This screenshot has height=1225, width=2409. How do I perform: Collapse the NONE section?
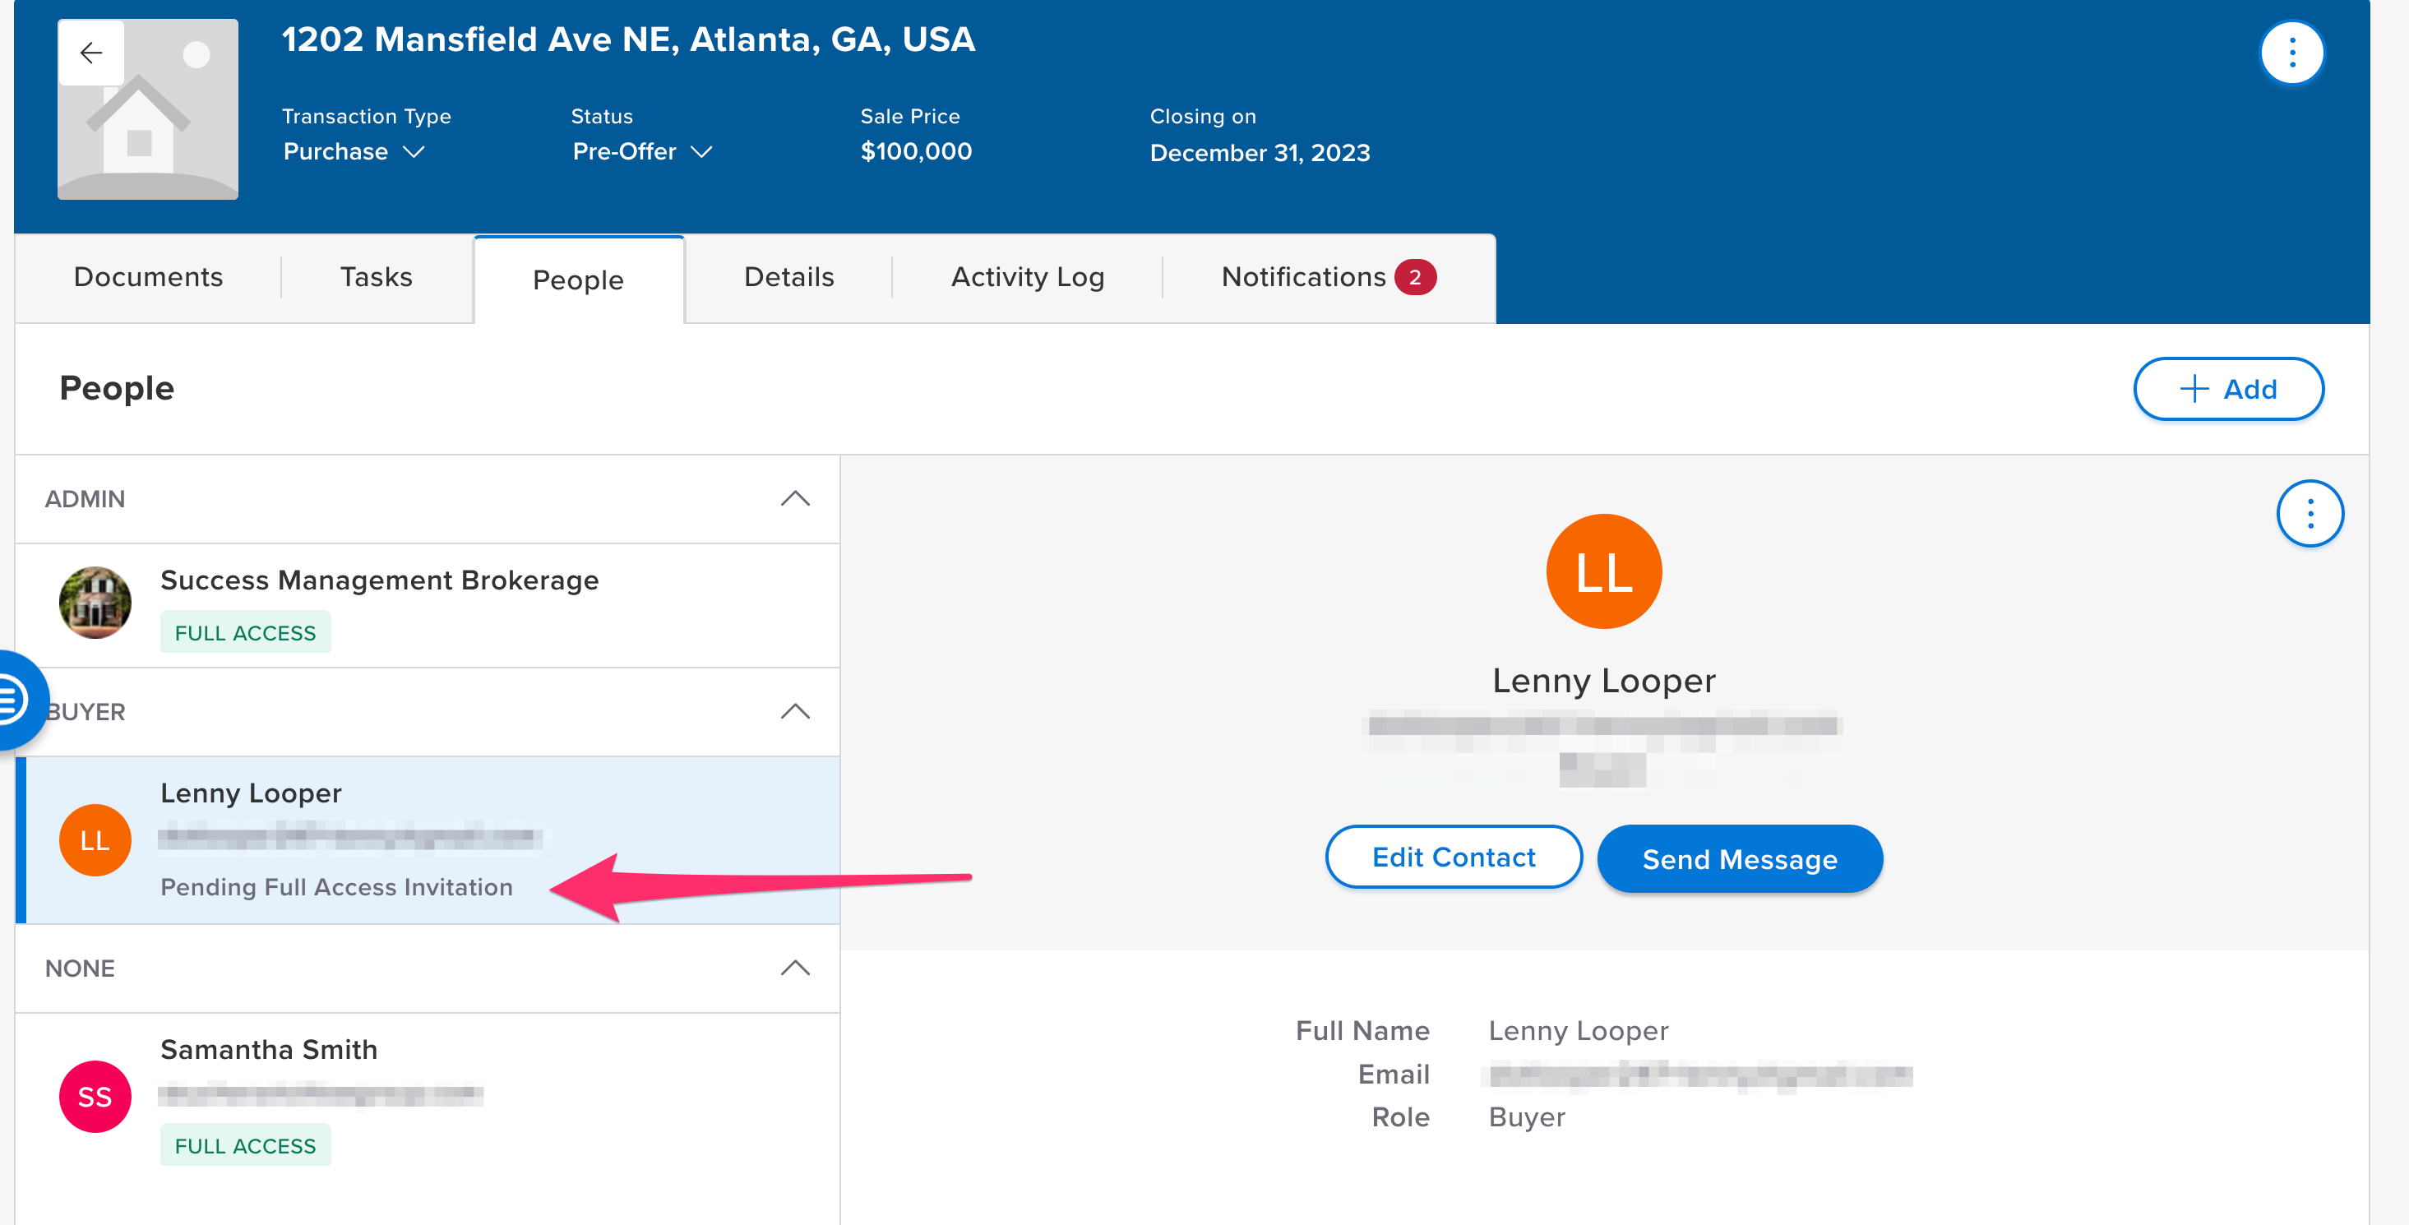click(x=794, y=968)
